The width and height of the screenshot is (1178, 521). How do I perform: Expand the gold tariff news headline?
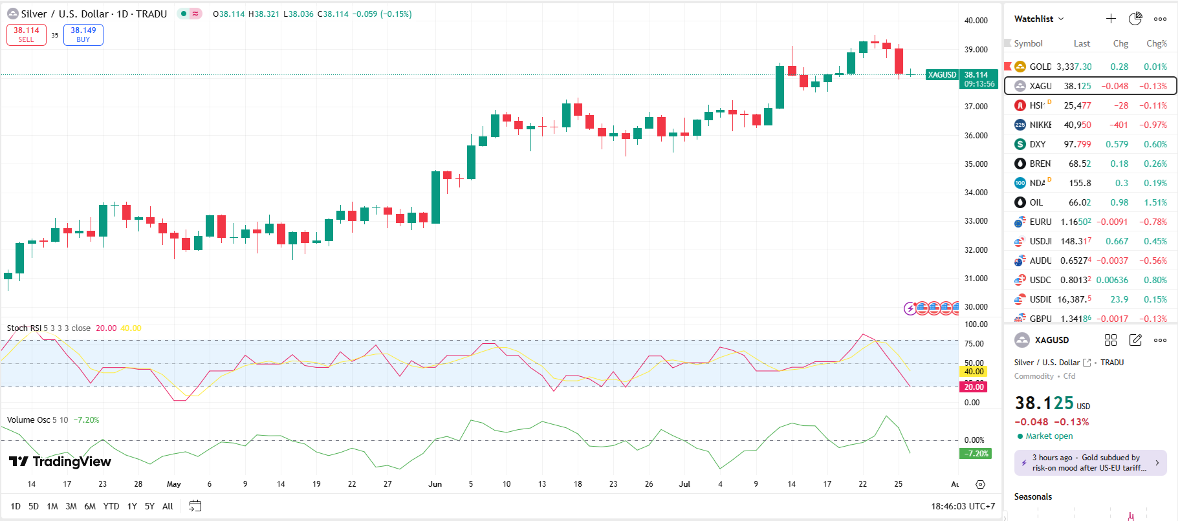(1090, 463)
